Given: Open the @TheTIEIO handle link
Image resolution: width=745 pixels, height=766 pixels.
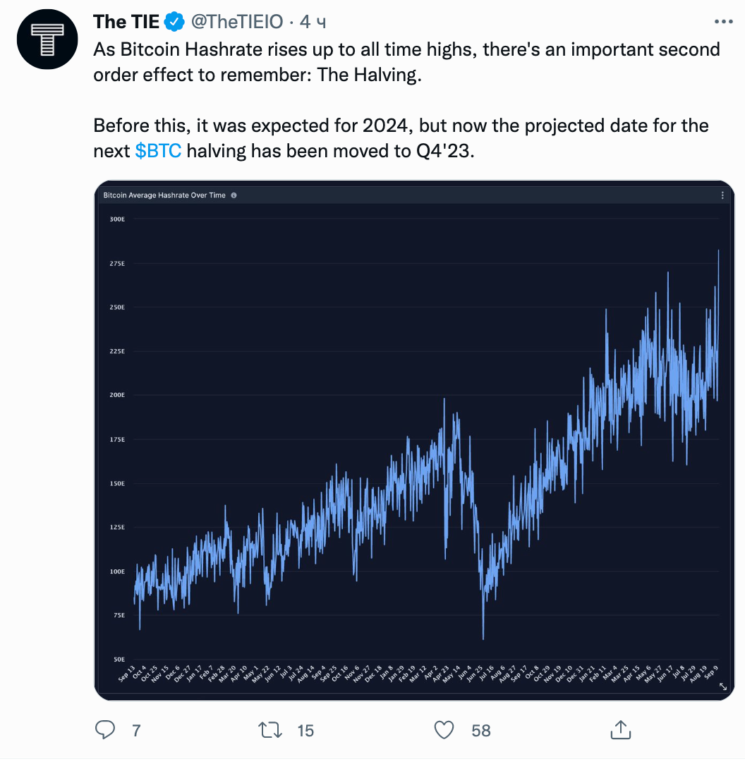Looking at the screenshot, I should (x=236, y=23).
